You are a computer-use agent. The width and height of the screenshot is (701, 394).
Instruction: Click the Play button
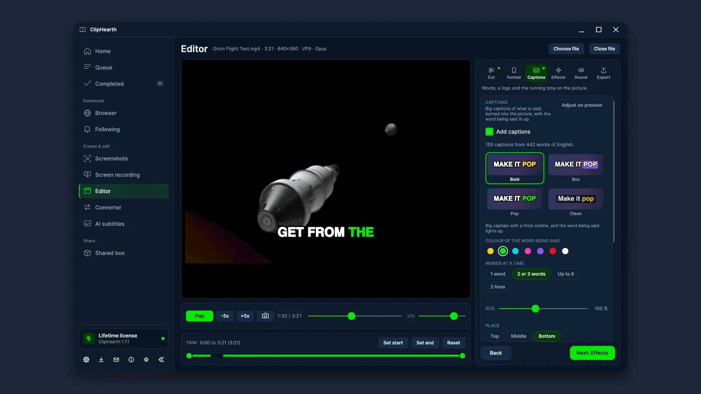tap(199, 316)
